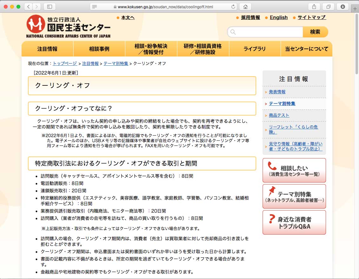This screenshot has height=279, width=359.
Task: Click the English language link
Action: tap(278, 17)
